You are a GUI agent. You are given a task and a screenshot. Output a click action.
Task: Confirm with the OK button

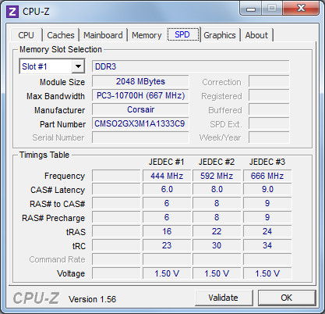287,298
